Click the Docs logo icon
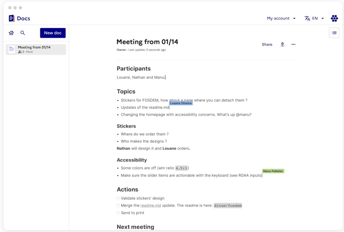344x232 pixels. tap(11, 18)
